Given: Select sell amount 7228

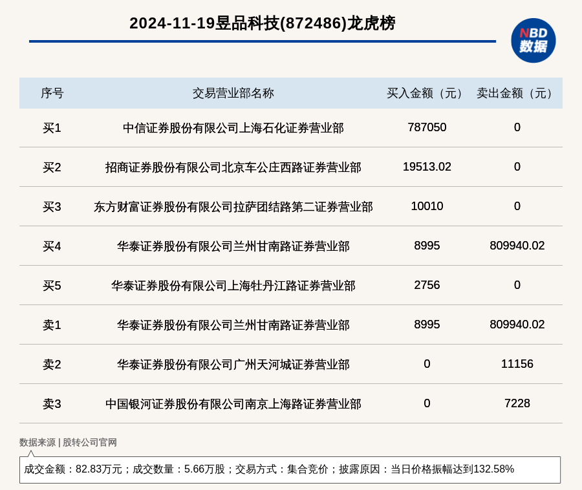Looking at the screenshot, I should coord(517,403).
